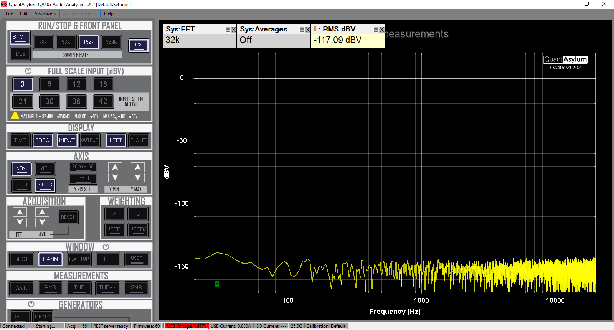The width and height of the screenshot is (614, 330).
Task: Click the IDLE button
Action: [20, 54]
